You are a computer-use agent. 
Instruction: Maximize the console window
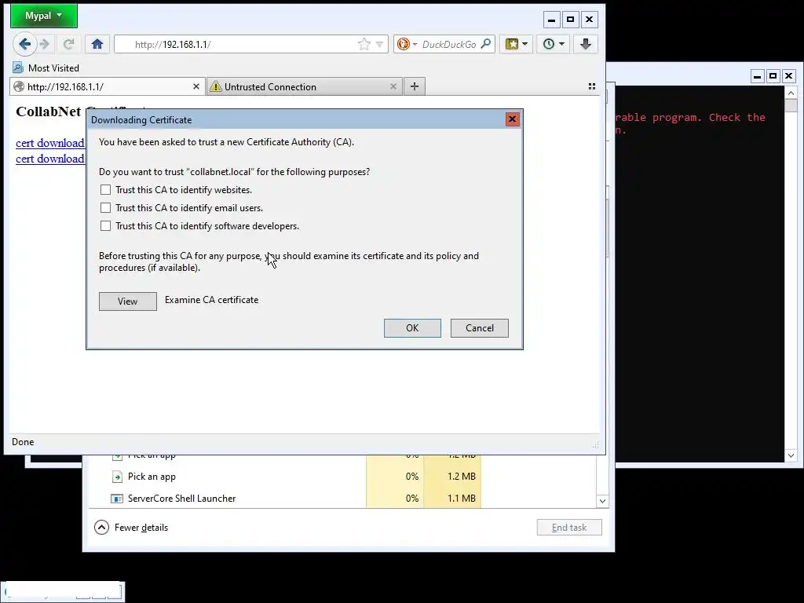(x=773, y=76)
